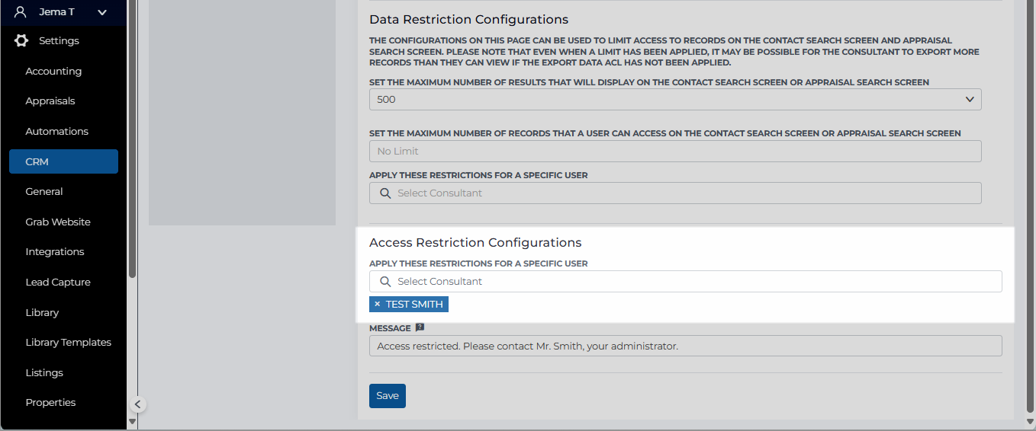
Task: Open Properties settings
Action: coord(50,402)
